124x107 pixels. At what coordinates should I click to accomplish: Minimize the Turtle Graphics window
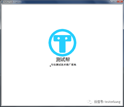[x=112, y=1]
